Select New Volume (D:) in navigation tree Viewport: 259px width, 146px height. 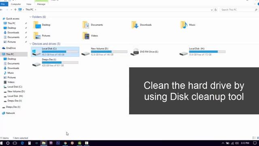(16, 91)
